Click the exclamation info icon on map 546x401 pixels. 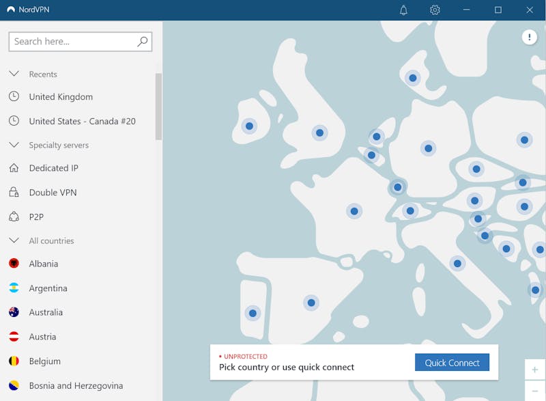(529, 37)
